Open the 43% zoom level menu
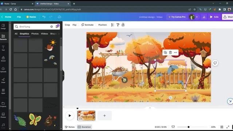The width and height of the screenshot is (233, 131). (213, 127)
